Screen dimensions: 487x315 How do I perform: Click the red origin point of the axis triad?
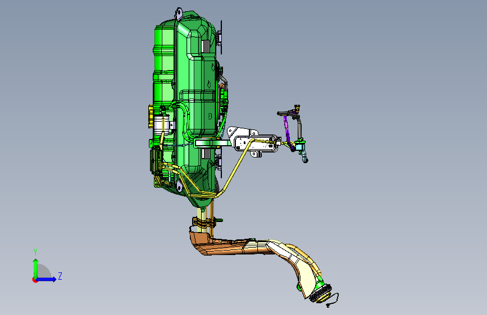(x=35, y=280)
